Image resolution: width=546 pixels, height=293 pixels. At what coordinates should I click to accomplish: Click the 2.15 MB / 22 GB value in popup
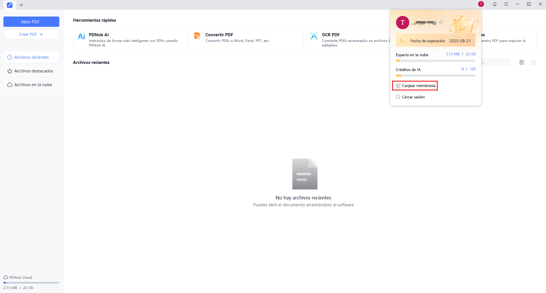461,54
